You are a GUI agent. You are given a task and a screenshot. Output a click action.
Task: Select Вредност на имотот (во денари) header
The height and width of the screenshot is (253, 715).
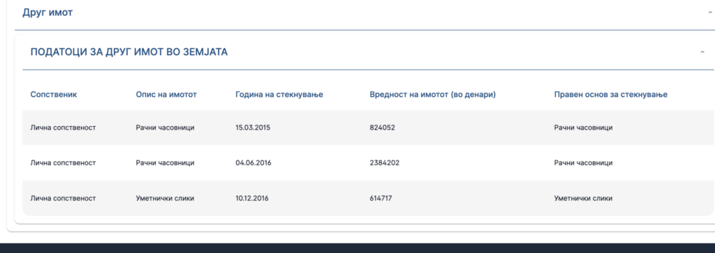tap(433, 94)
